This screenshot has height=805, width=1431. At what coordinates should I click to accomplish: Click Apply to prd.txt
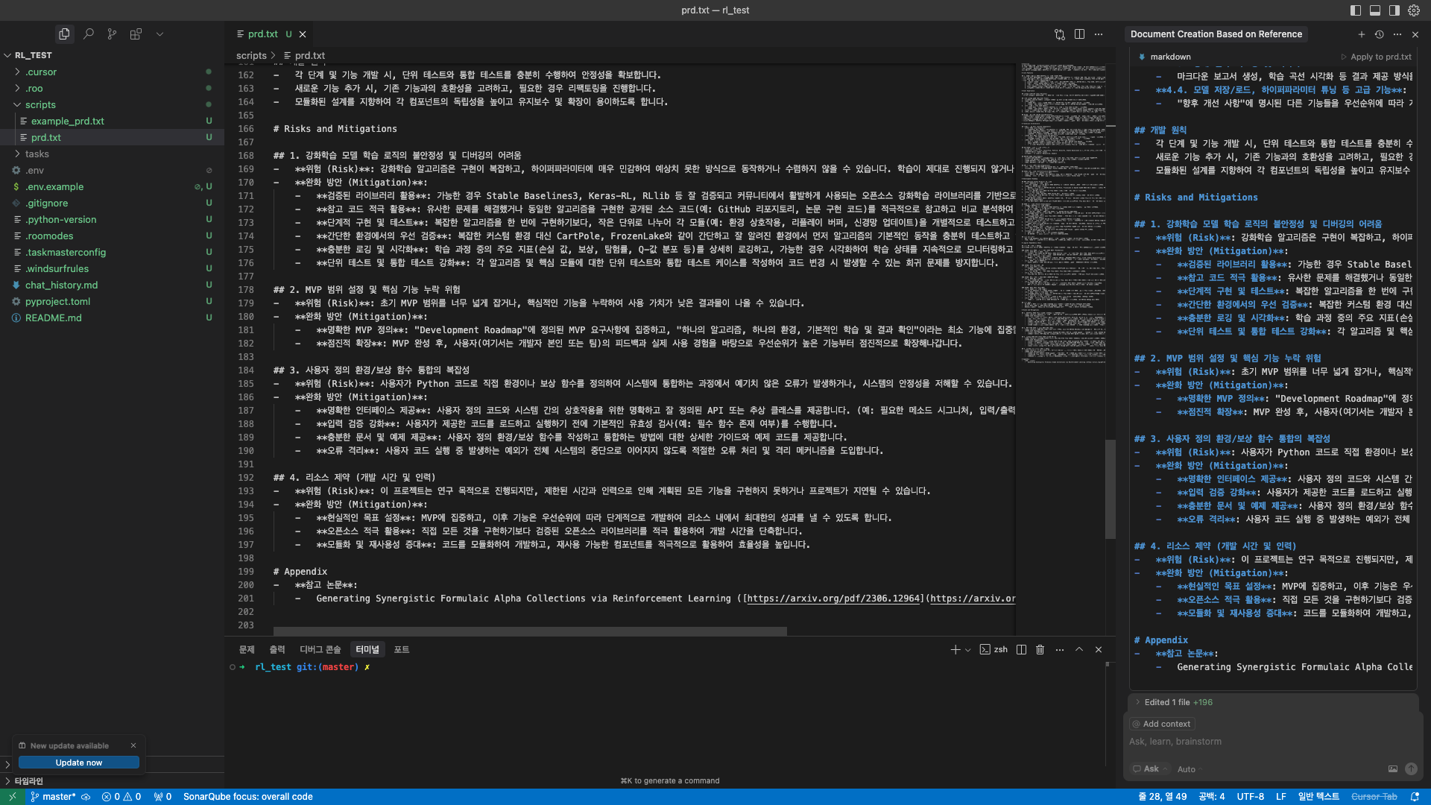(x=1376, y=57)
